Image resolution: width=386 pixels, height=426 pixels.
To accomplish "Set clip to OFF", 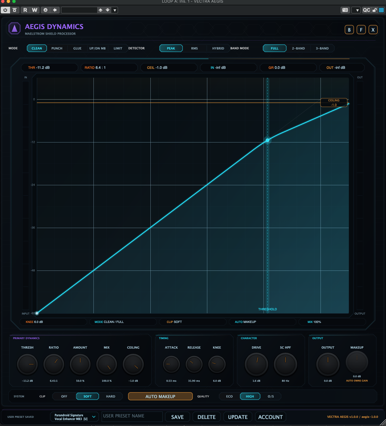I will click(x=64, y=396).
